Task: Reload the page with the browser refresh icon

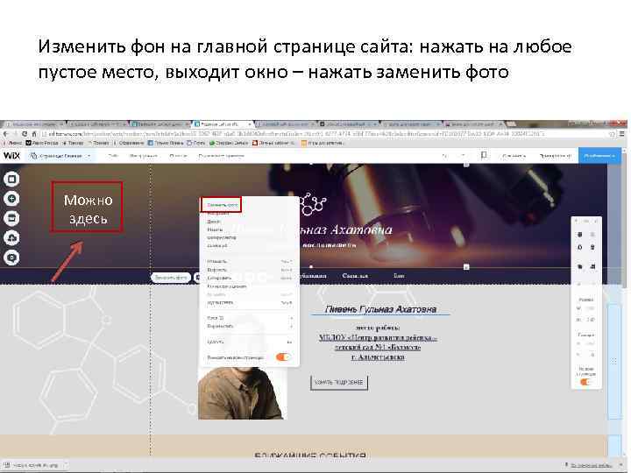Action: pos(25,134)
